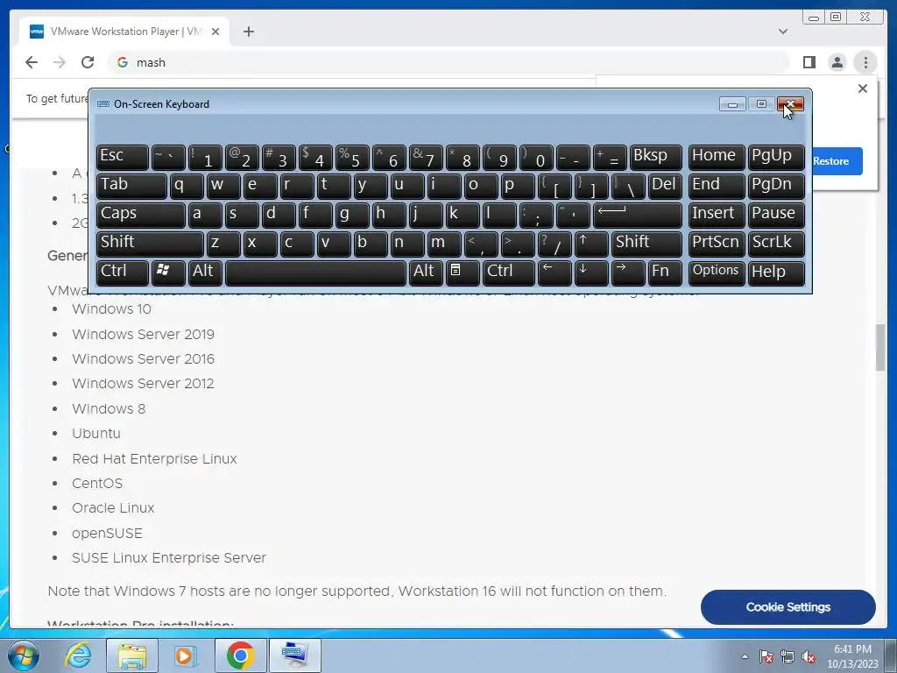Click the PgUp key
897x673 pixels.
[776, 158]
